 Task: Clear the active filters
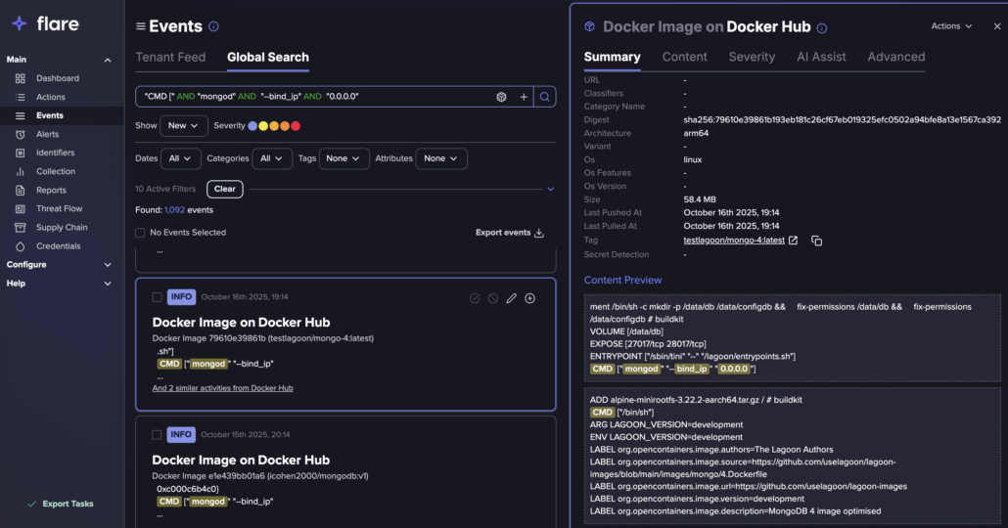pyautogui.click(x=225, y=189)
